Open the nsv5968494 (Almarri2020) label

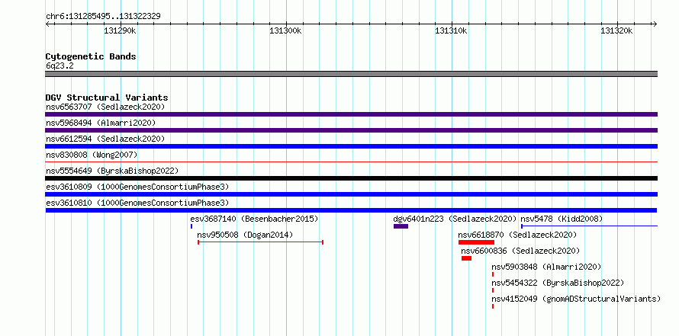(x=101, y=123)
